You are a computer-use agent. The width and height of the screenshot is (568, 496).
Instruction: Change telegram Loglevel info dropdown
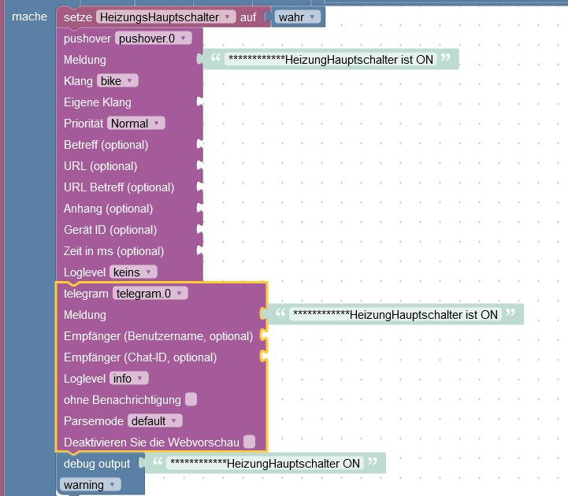128,379
